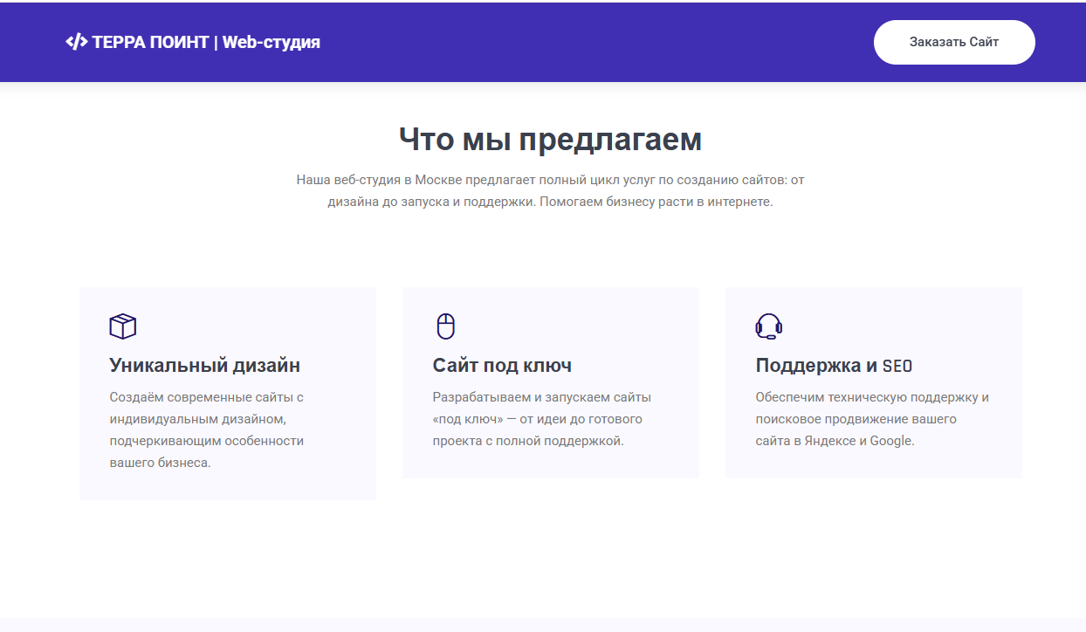Click the code brackets logo icon
Image resolution: width=1086 pixels, height=632 pixels.
[x=76, y=42]
